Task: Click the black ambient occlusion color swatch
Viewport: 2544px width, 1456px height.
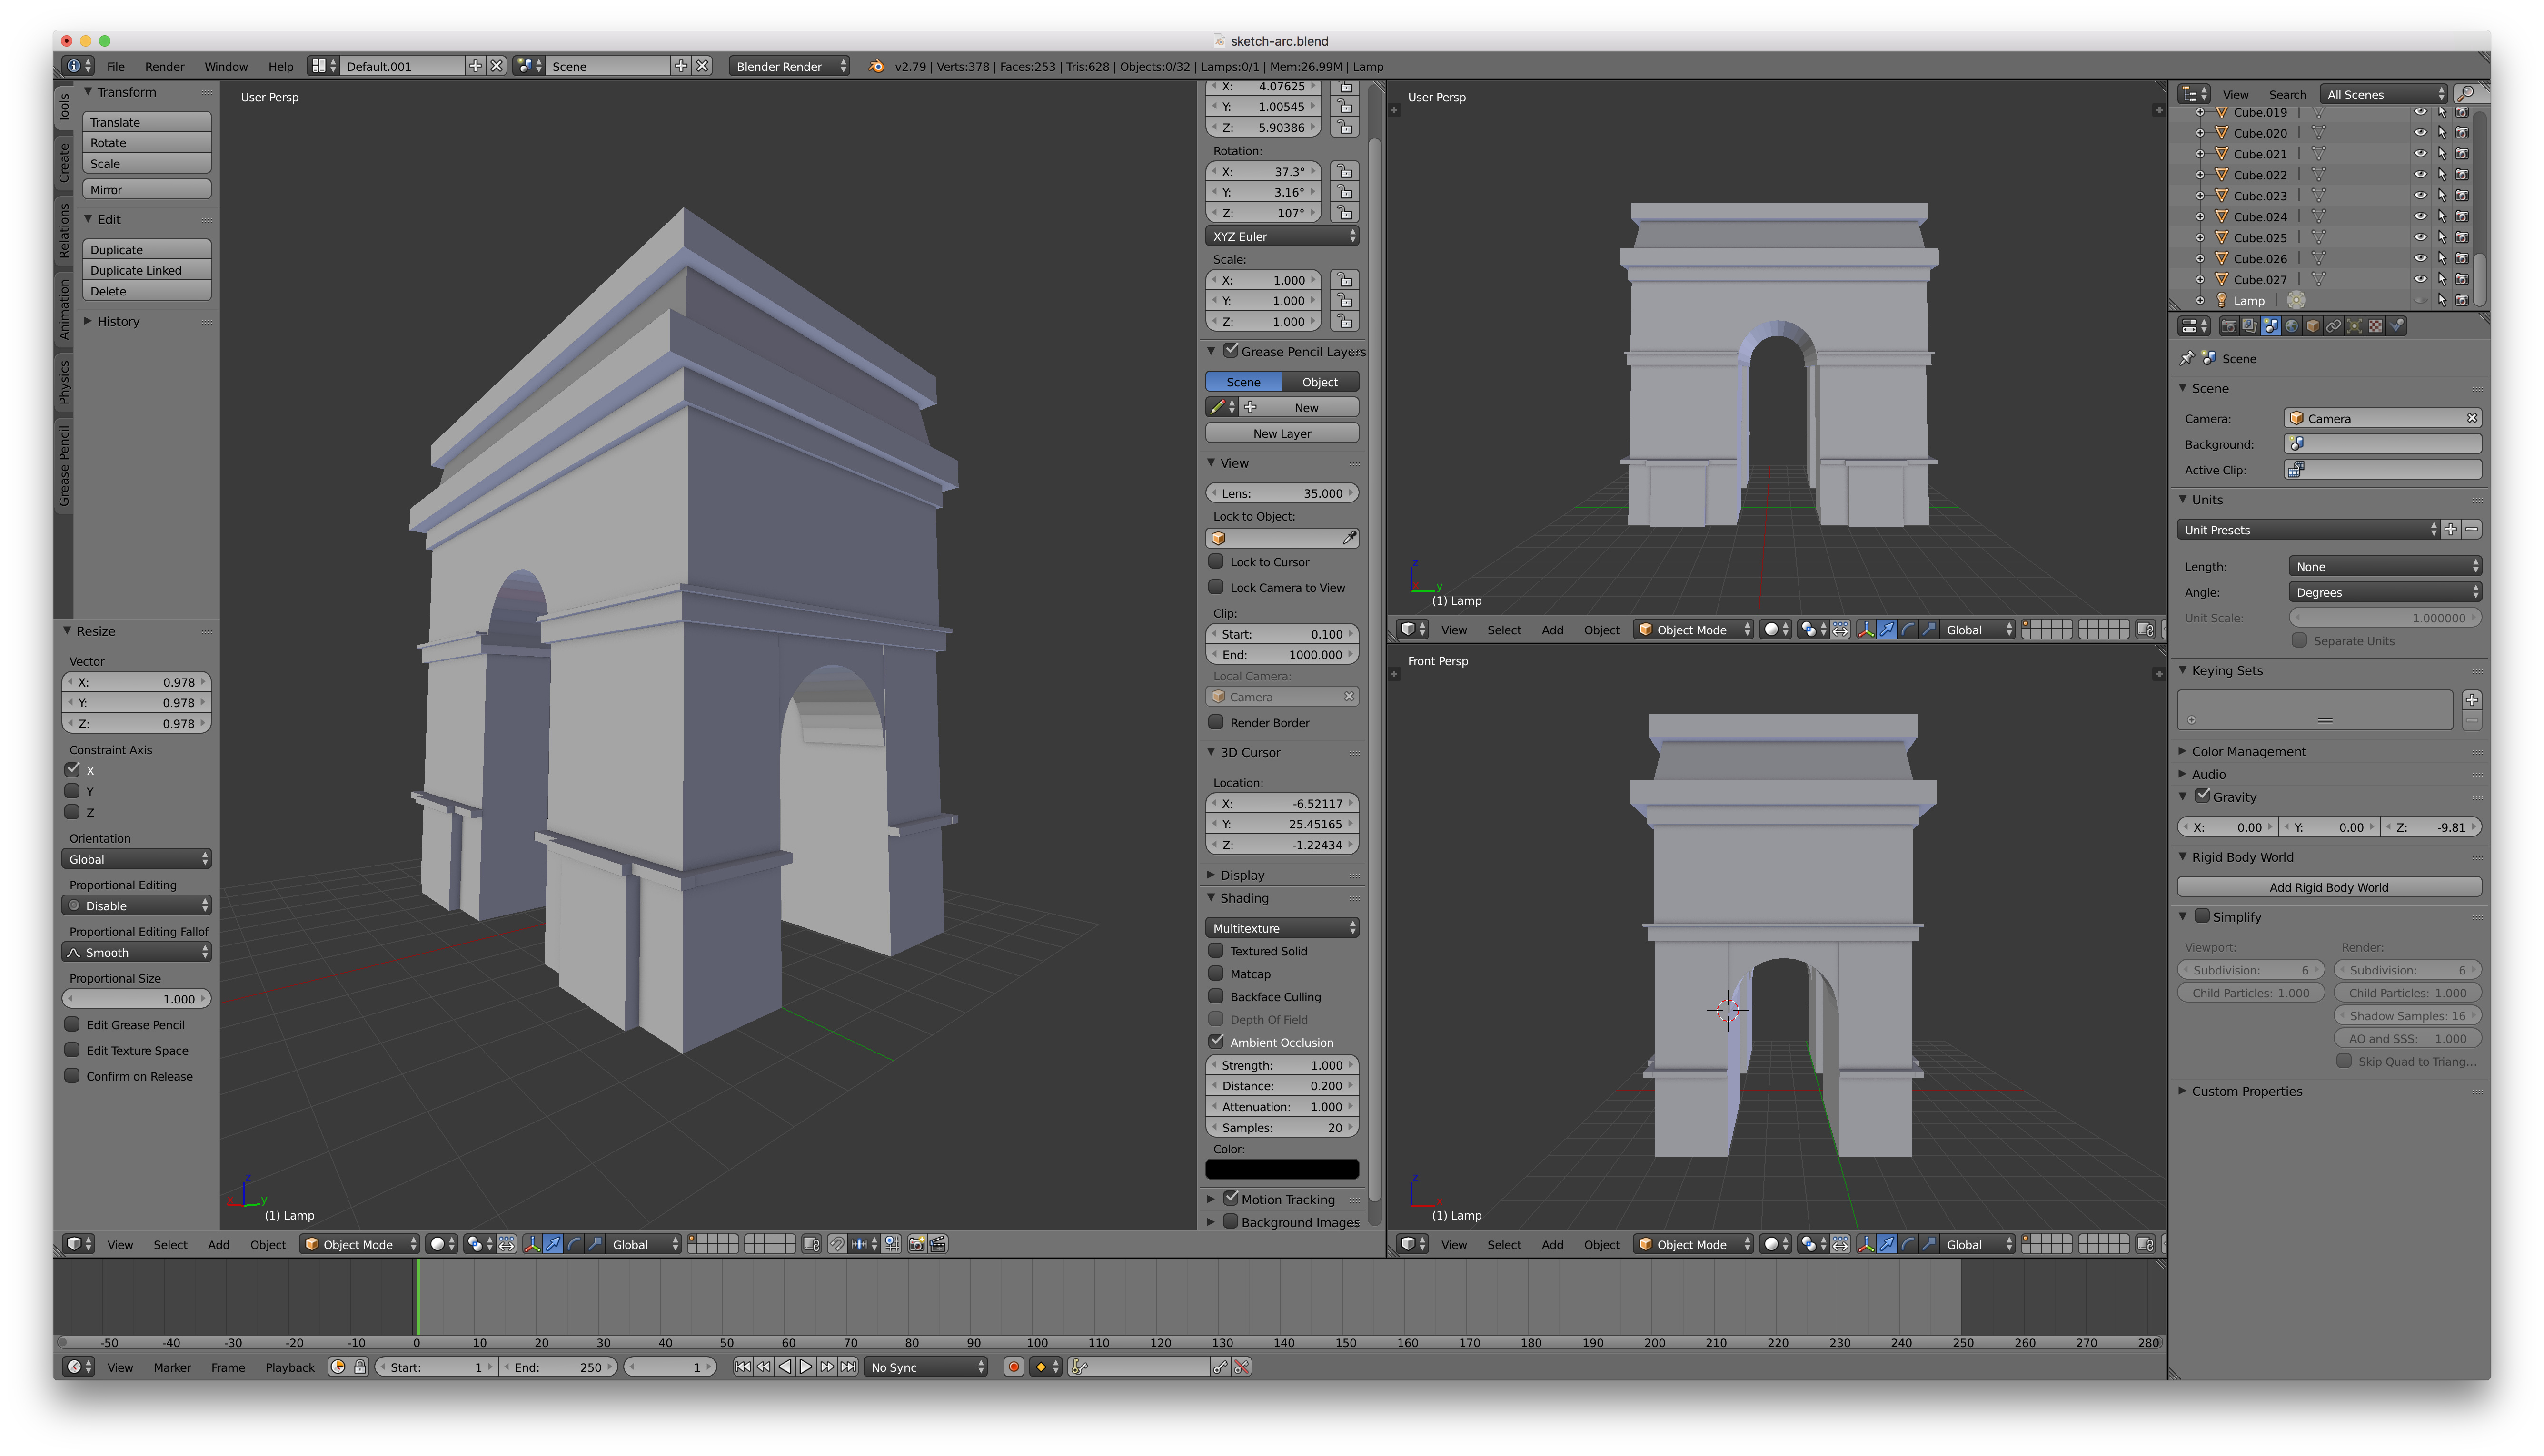Action: pyautogui.click(x=1282, y=1169)
